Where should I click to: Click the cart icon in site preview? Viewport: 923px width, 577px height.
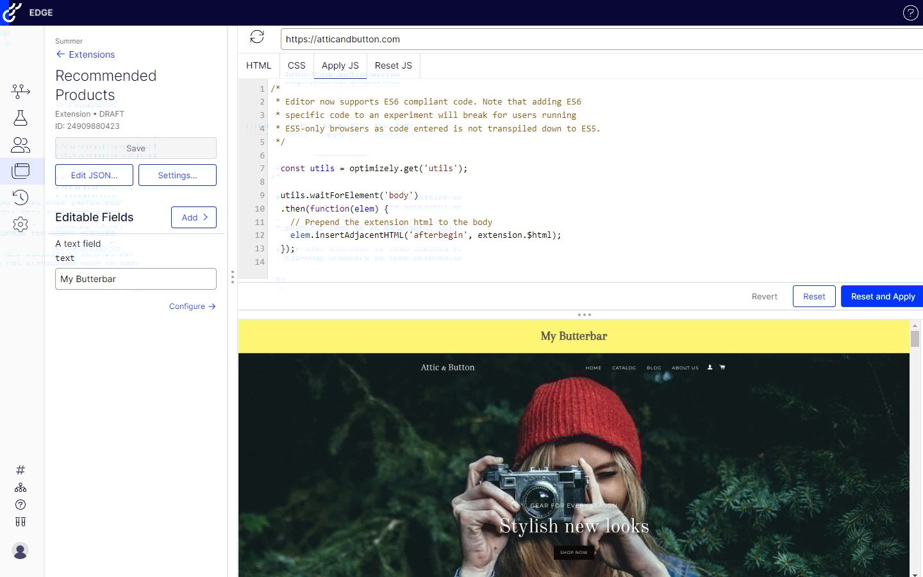[722, 367]
